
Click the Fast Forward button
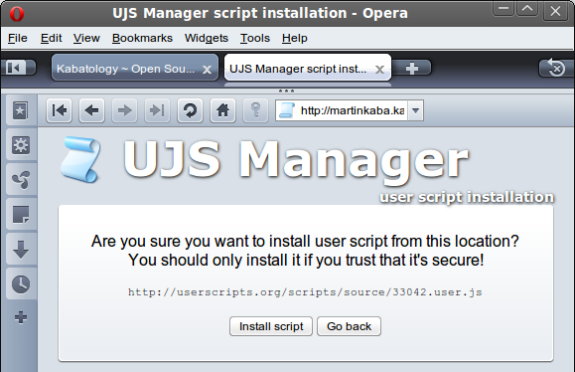coord(157,110)
